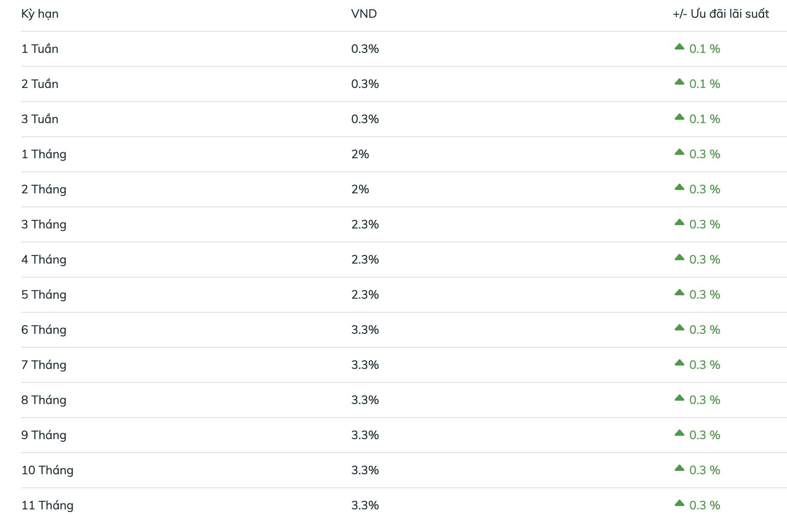The width and height of the screenshot is (787, 517).
Task: Click the 2.3% rate in 4 Tháng row
Action: 365,259
